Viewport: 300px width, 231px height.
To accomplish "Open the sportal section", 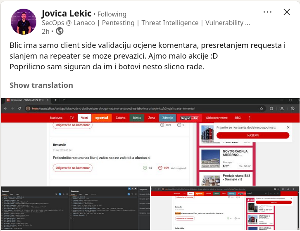I will tap(102, 118).
